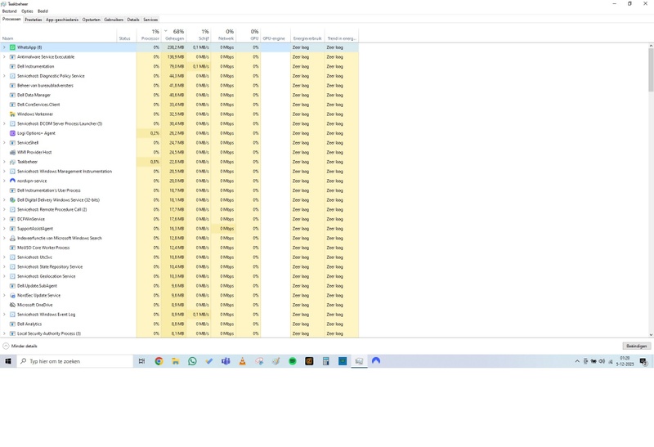Viewport: 654px width, 447px height.
Task: Sort by the Processor column header
Action: pyautogui.click(x=149, y=34)
